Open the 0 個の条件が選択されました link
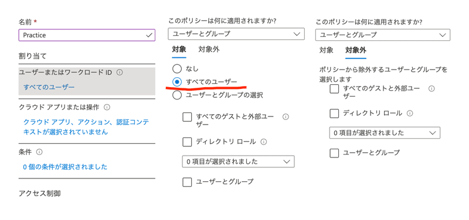This screenshot has height=220, width=469. coord(65,167)
